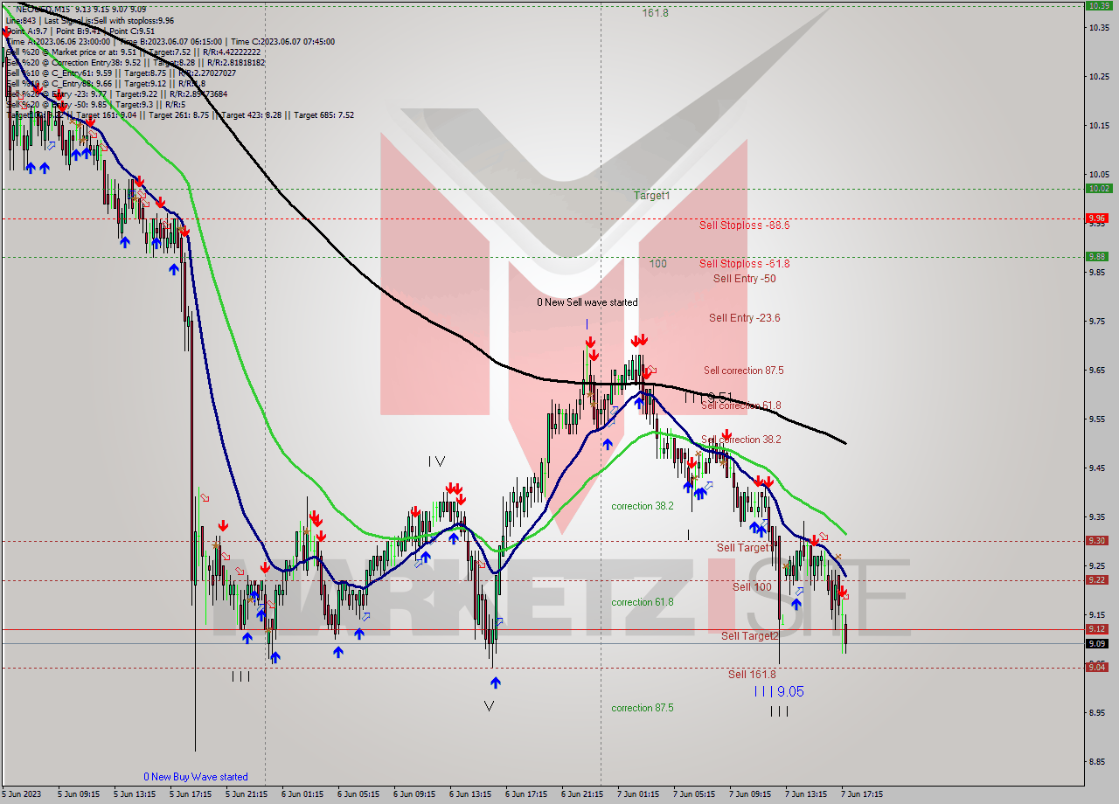This screenshot has width=1119, height=804.
Task: Click the 'Target 685: 7.52' text
Action: (323, 114)
